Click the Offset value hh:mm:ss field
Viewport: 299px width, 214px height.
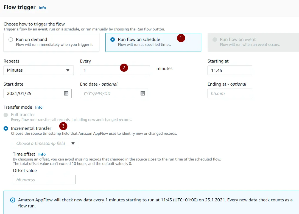point(44,180)
